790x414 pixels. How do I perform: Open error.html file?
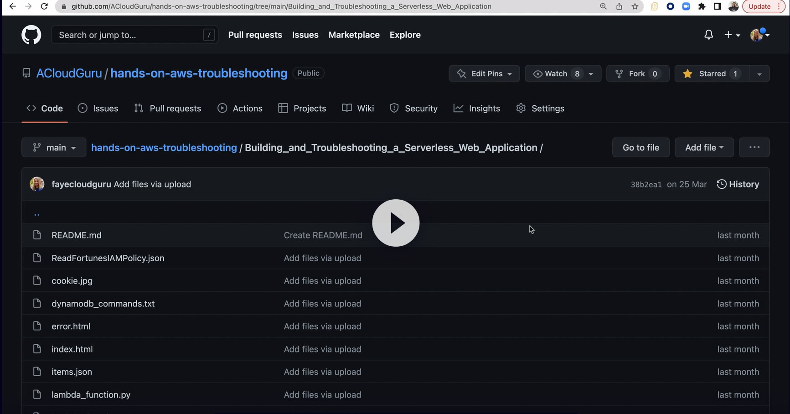(x=71, y=326)
